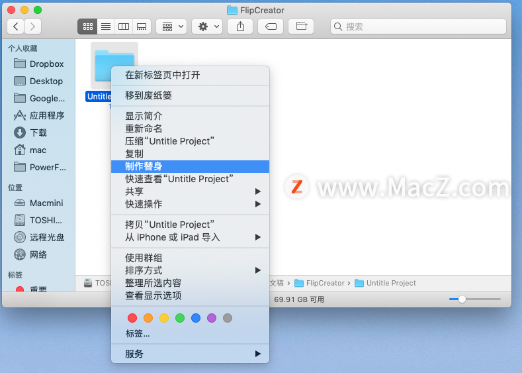Click the green zoom window button
Screen dimensions: 522x373
pos(38,10)
